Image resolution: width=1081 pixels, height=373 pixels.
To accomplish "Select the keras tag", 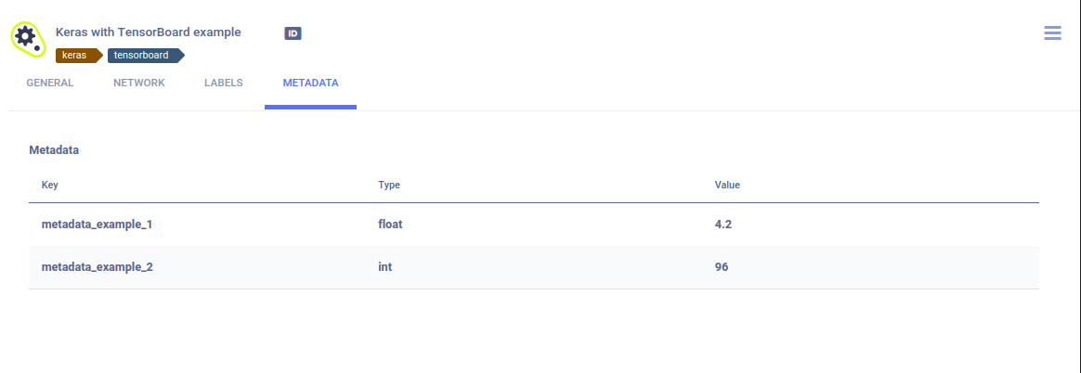I will 76,56.
